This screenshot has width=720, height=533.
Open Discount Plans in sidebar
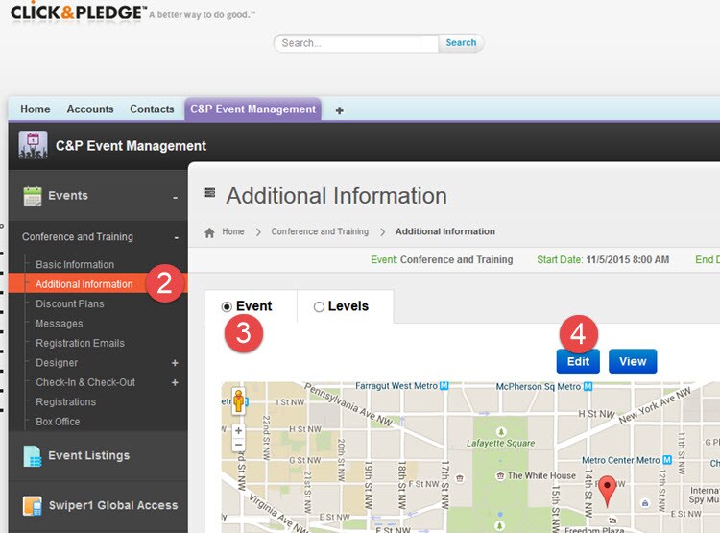click(70, 304)
